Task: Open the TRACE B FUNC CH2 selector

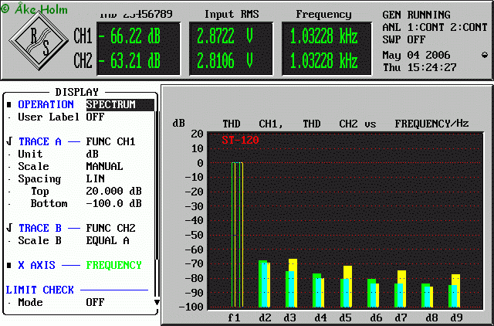Action: (110, 228)
